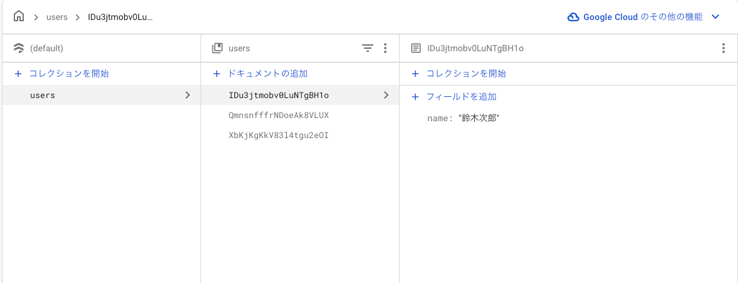The height and width of the screenshot is (283, 738).
Task: Open document panel three-dot menu
Action: [724, 48]
